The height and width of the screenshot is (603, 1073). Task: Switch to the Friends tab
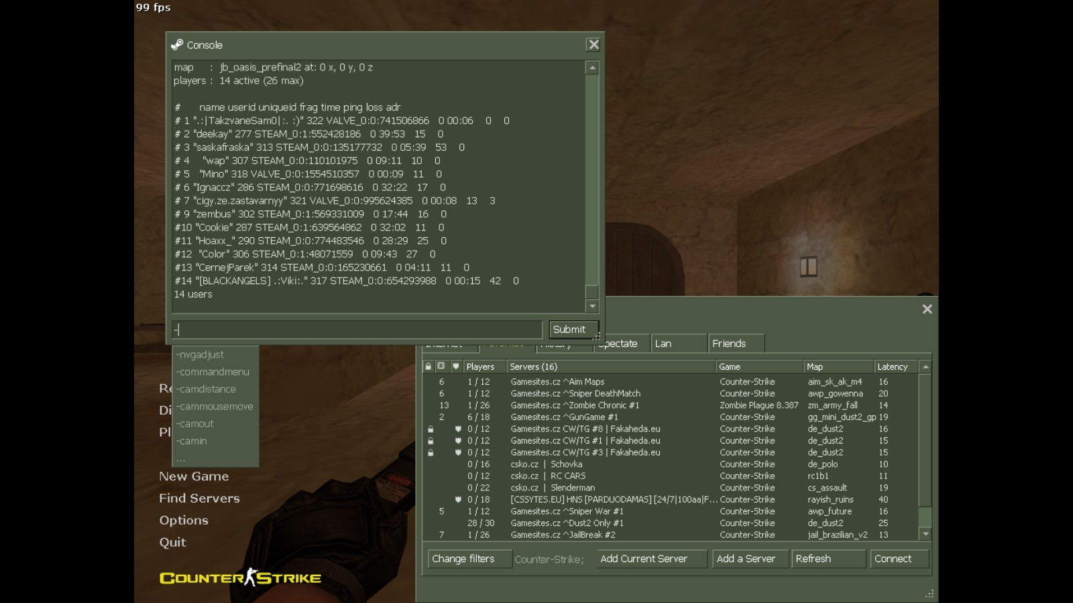click(x=736, y=343)
